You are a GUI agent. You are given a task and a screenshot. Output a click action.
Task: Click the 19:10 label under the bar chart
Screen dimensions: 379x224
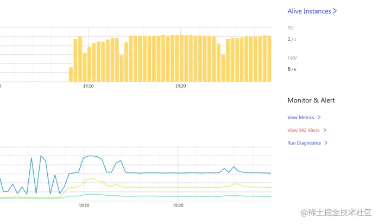coord(88,86)
